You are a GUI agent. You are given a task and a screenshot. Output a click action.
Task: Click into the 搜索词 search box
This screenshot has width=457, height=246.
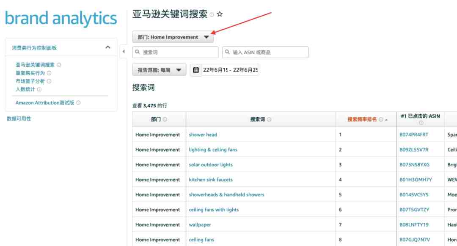175,52
